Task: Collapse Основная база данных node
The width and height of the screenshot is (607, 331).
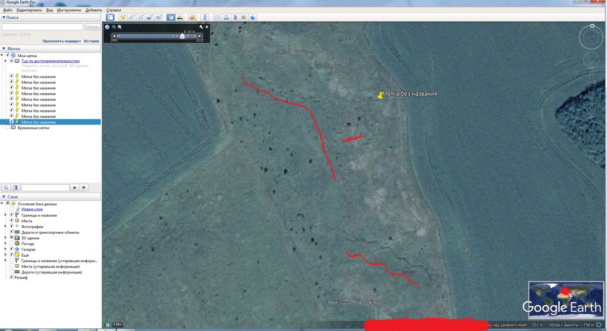Action: [2, 203]
